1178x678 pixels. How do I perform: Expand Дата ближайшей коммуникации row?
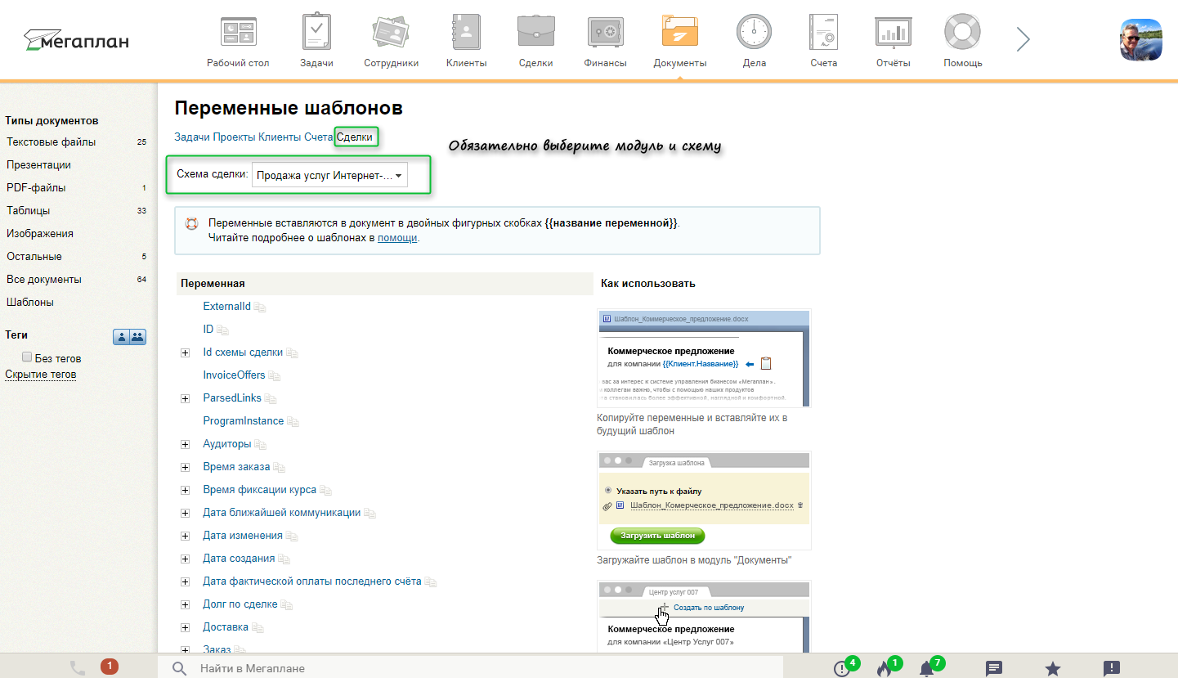click(185, 514)
